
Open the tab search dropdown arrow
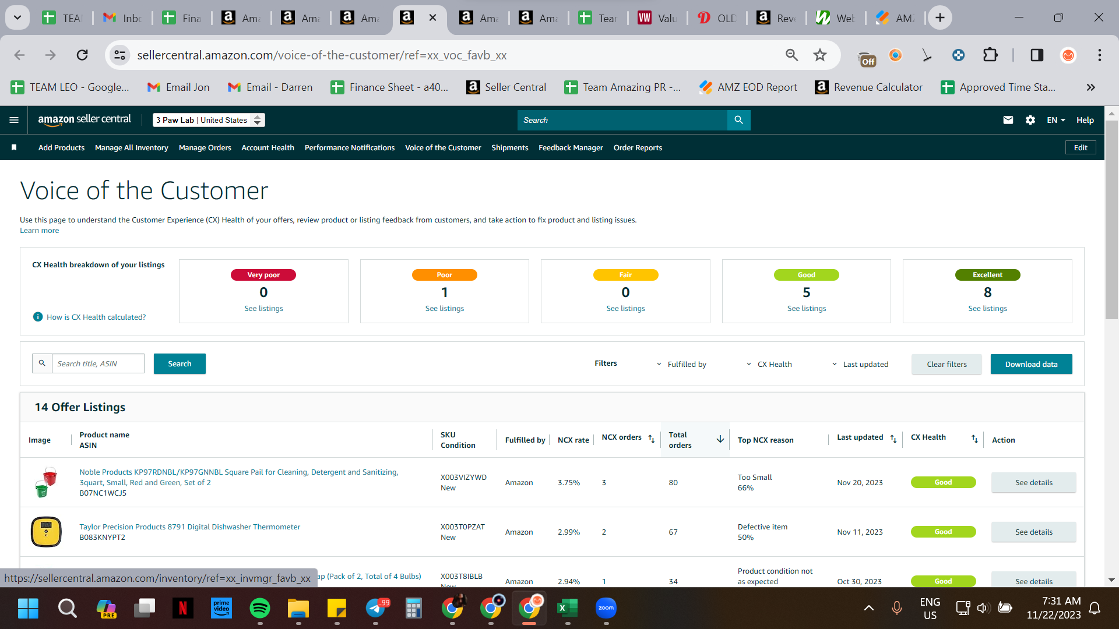[17, 18]
